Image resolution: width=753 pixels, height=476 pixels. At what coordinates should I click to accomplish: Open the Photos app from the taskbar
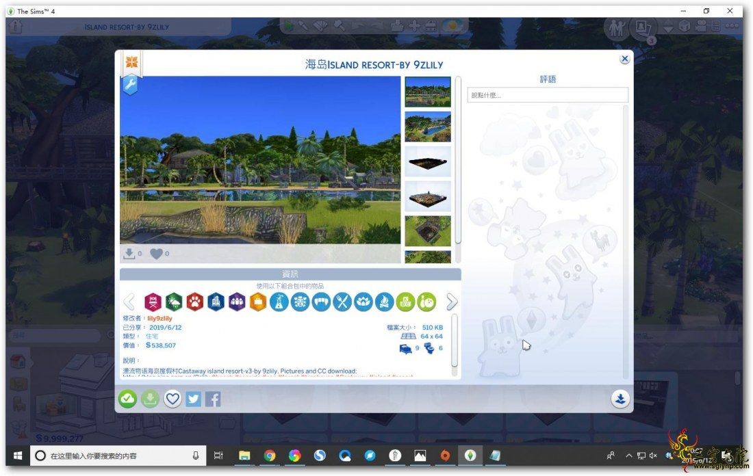pyautogui.click(x=420, y=456)
